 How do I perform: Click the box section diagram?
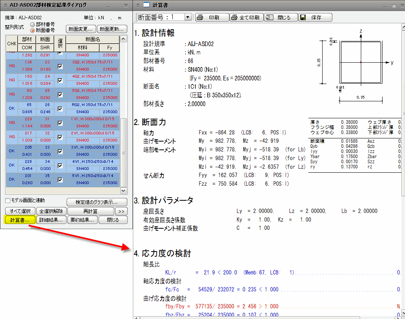tap(361, 62)
